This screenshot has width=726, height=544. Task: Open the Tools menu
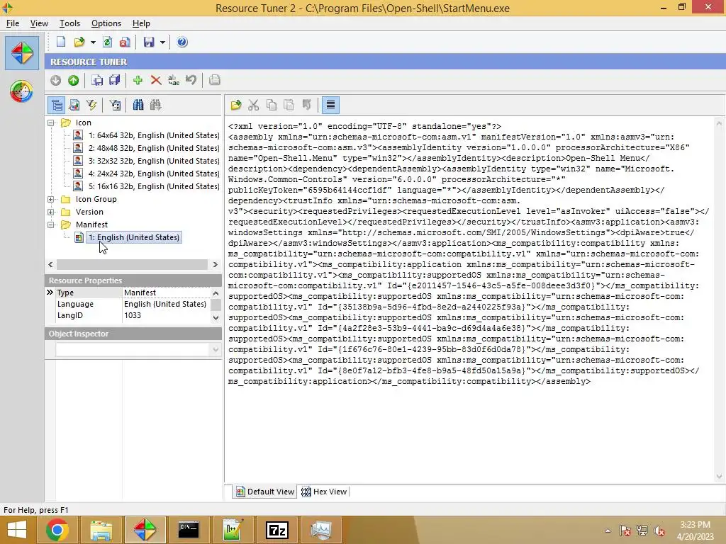tap(69, 23)
